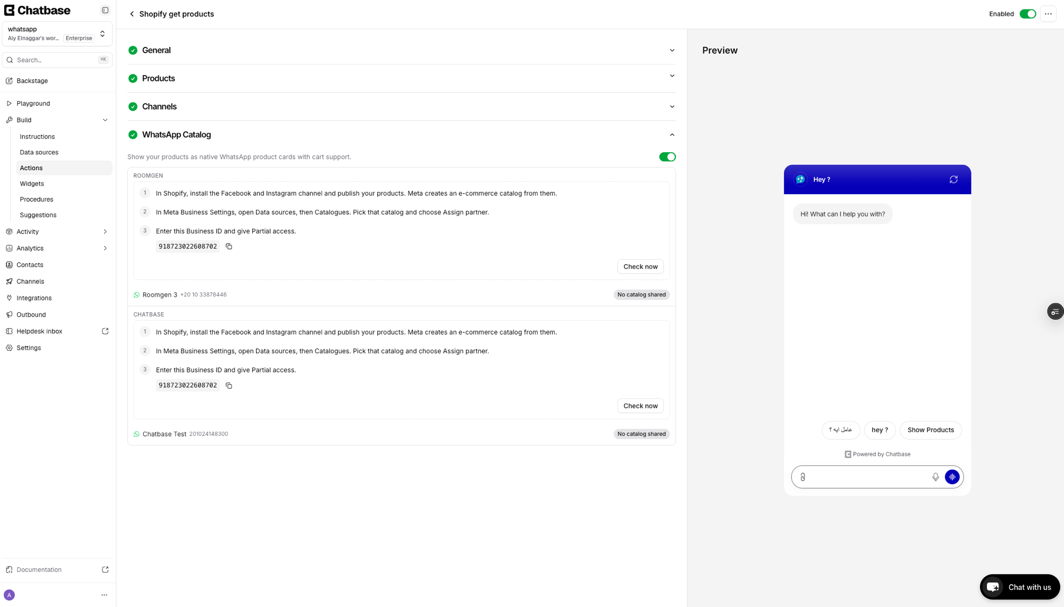Collapse the sidebar panel icon

pos(105,10)
